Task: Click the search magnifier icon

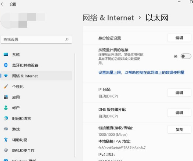Action: [67, 39]
